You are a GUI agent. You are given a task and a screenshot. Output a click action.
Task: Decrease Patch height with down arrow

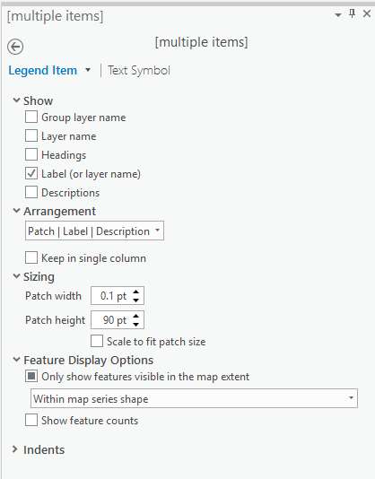[136, 324]
